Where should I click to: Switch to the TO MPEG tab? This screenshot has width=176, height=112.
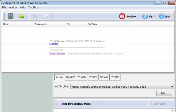(x=71, y=77)
